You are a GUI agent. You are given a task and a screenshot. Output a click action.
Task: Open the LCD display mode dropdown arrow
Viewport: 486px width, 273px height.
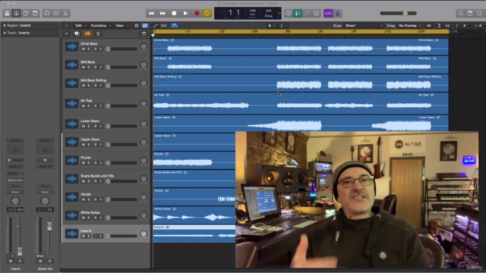tap(279, 14)
